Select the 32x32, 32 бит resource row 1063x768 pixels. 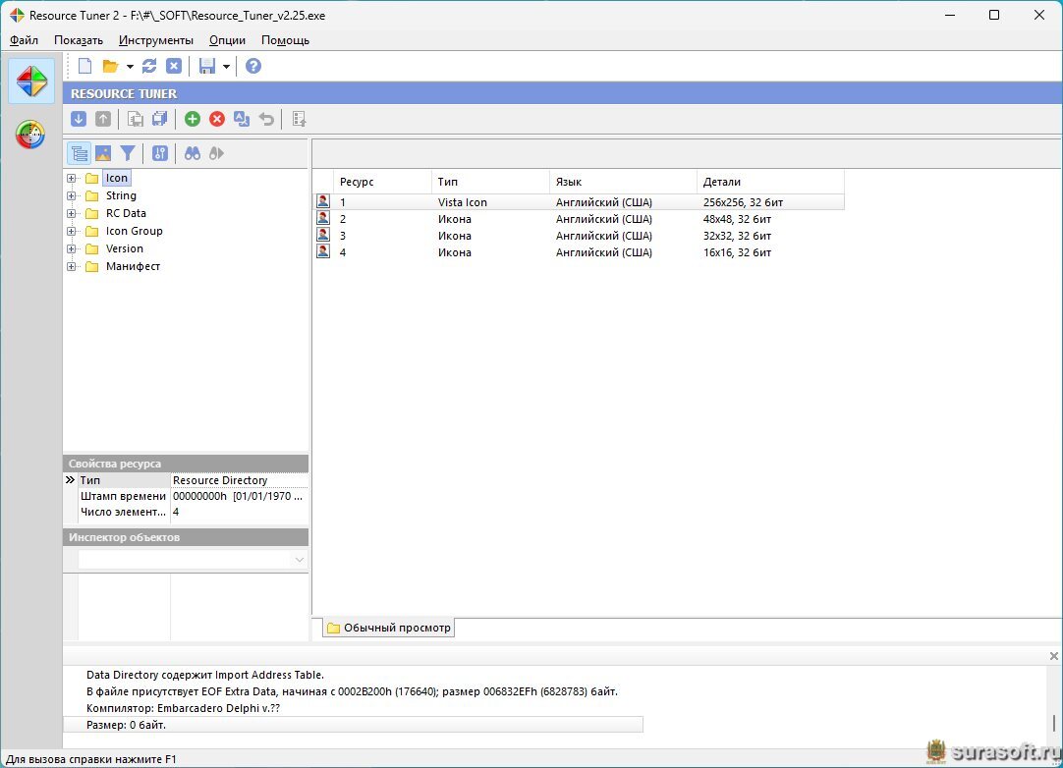point(579,236)
